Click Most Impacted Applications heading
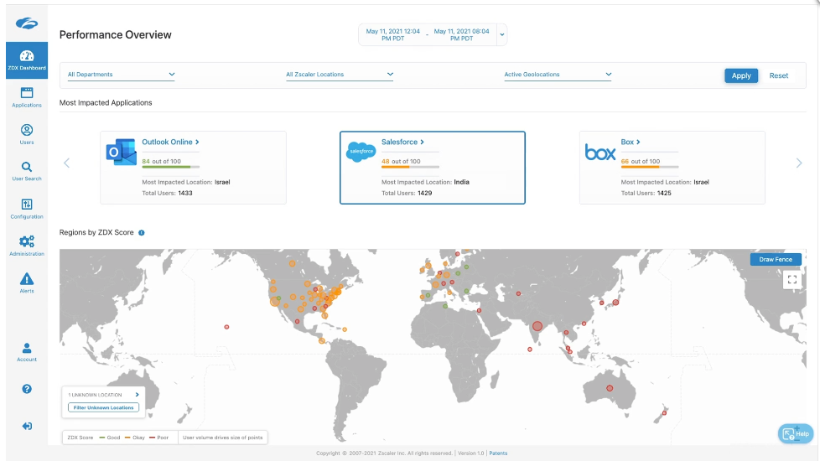Viewport: 820px width, 461px height. click(x=106, y=103)
